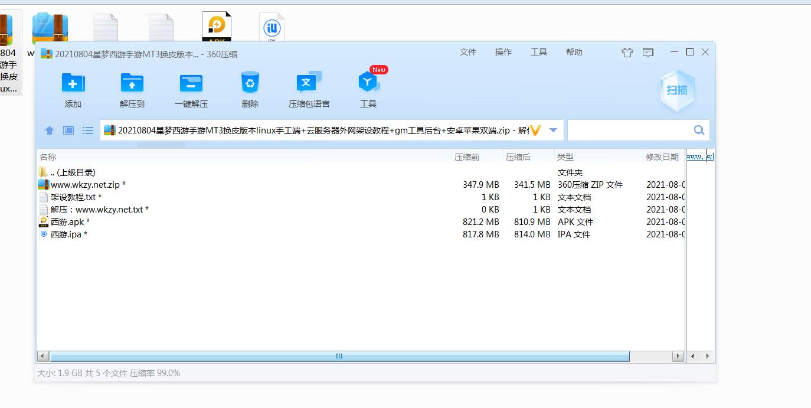This screenshot has height=408, width=811.
Task: Open the 文件 menu
Action: 467,52
